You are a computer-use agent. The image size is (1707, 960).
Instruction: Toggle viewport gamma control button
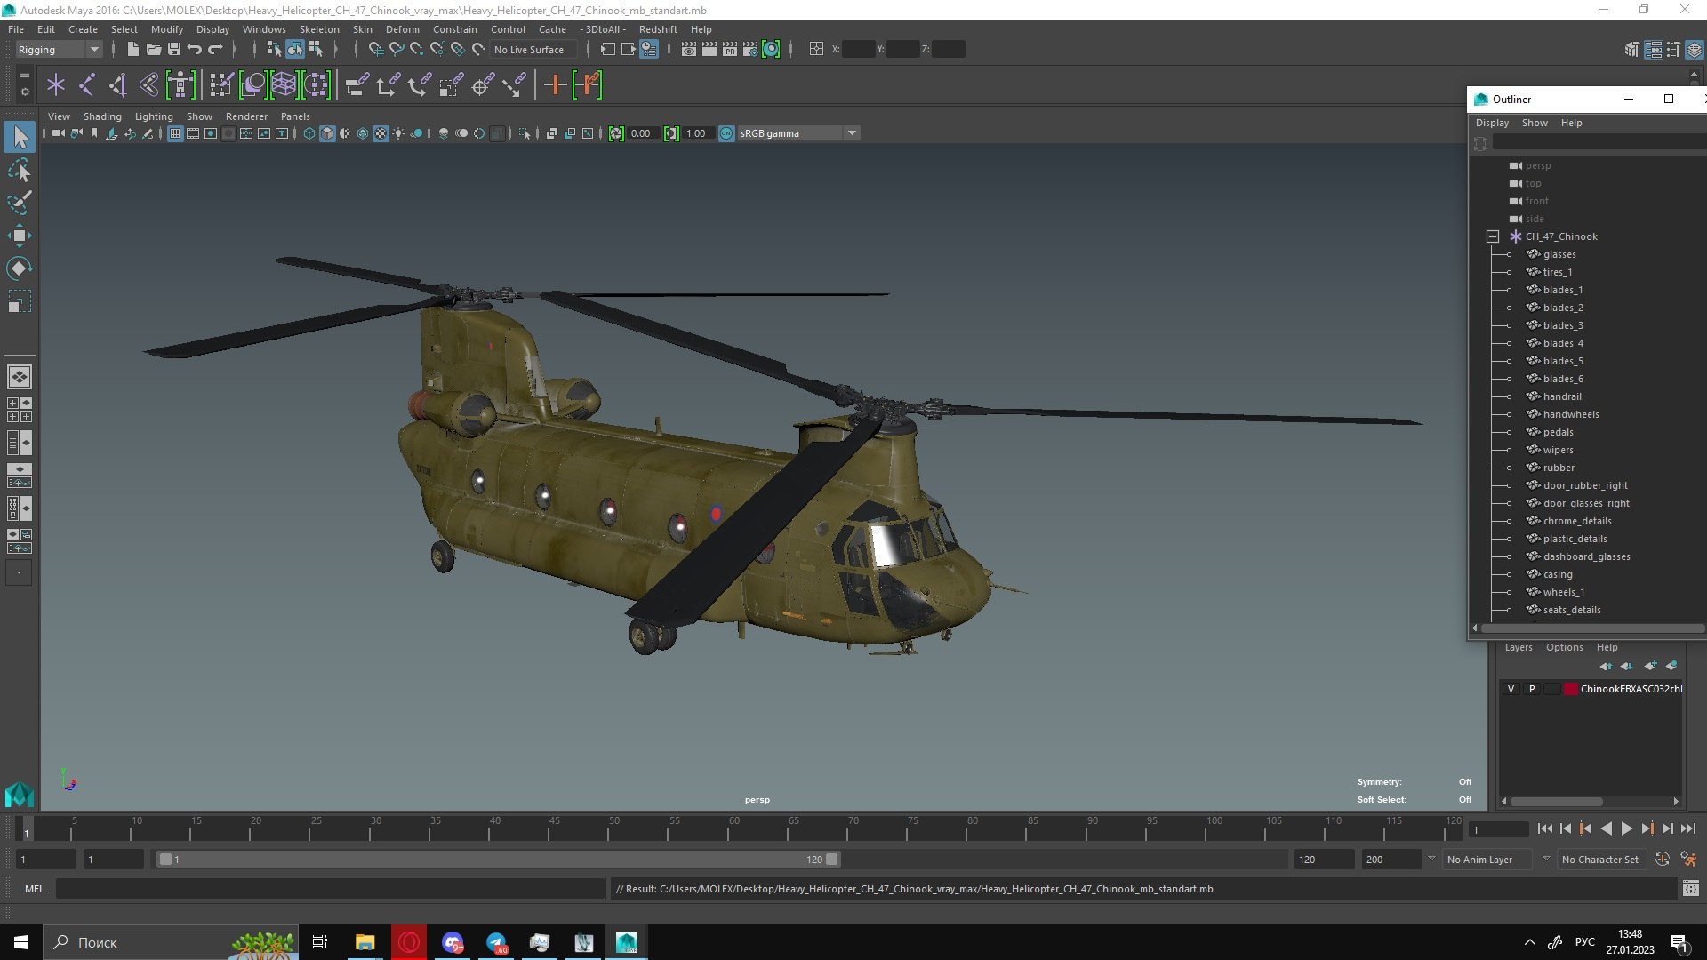671,133
